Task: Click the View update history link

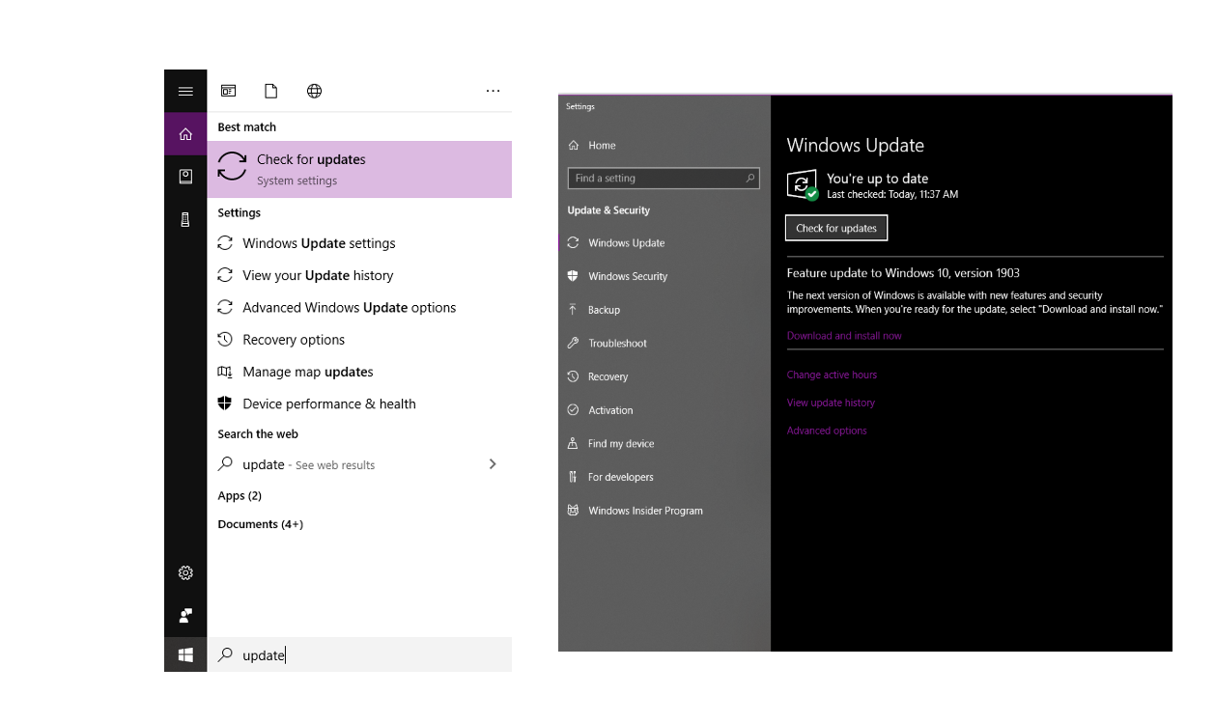Action: click(x=831, y=403)
